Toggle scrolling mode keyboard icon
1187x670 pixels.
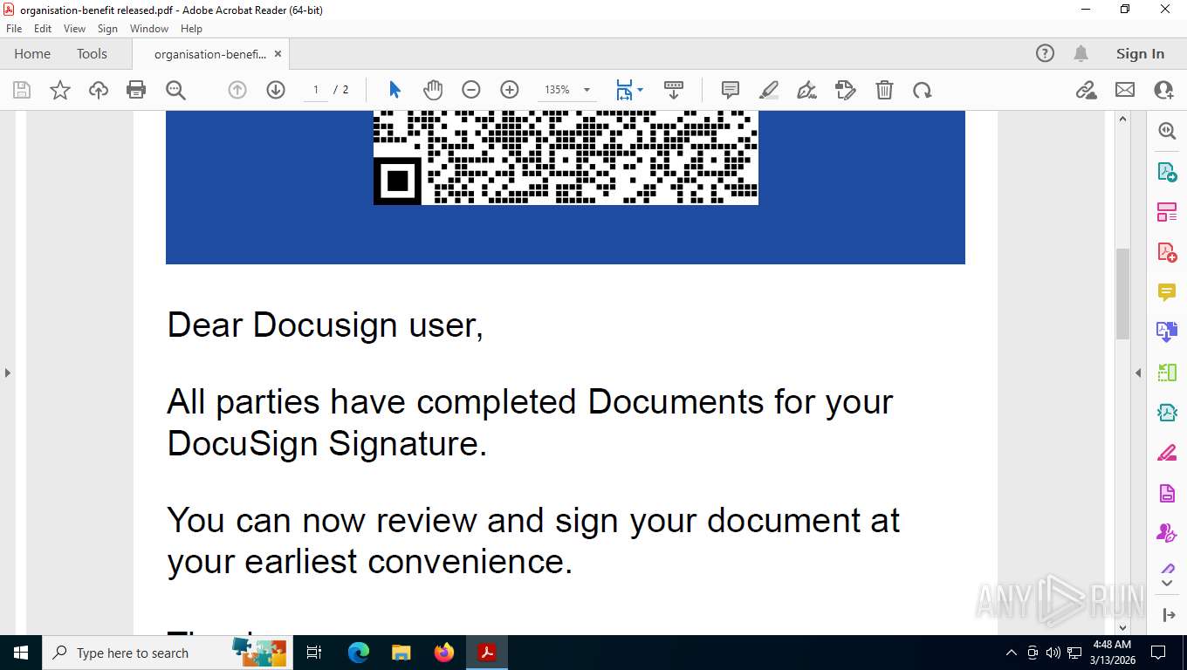[x=674, y=90]
